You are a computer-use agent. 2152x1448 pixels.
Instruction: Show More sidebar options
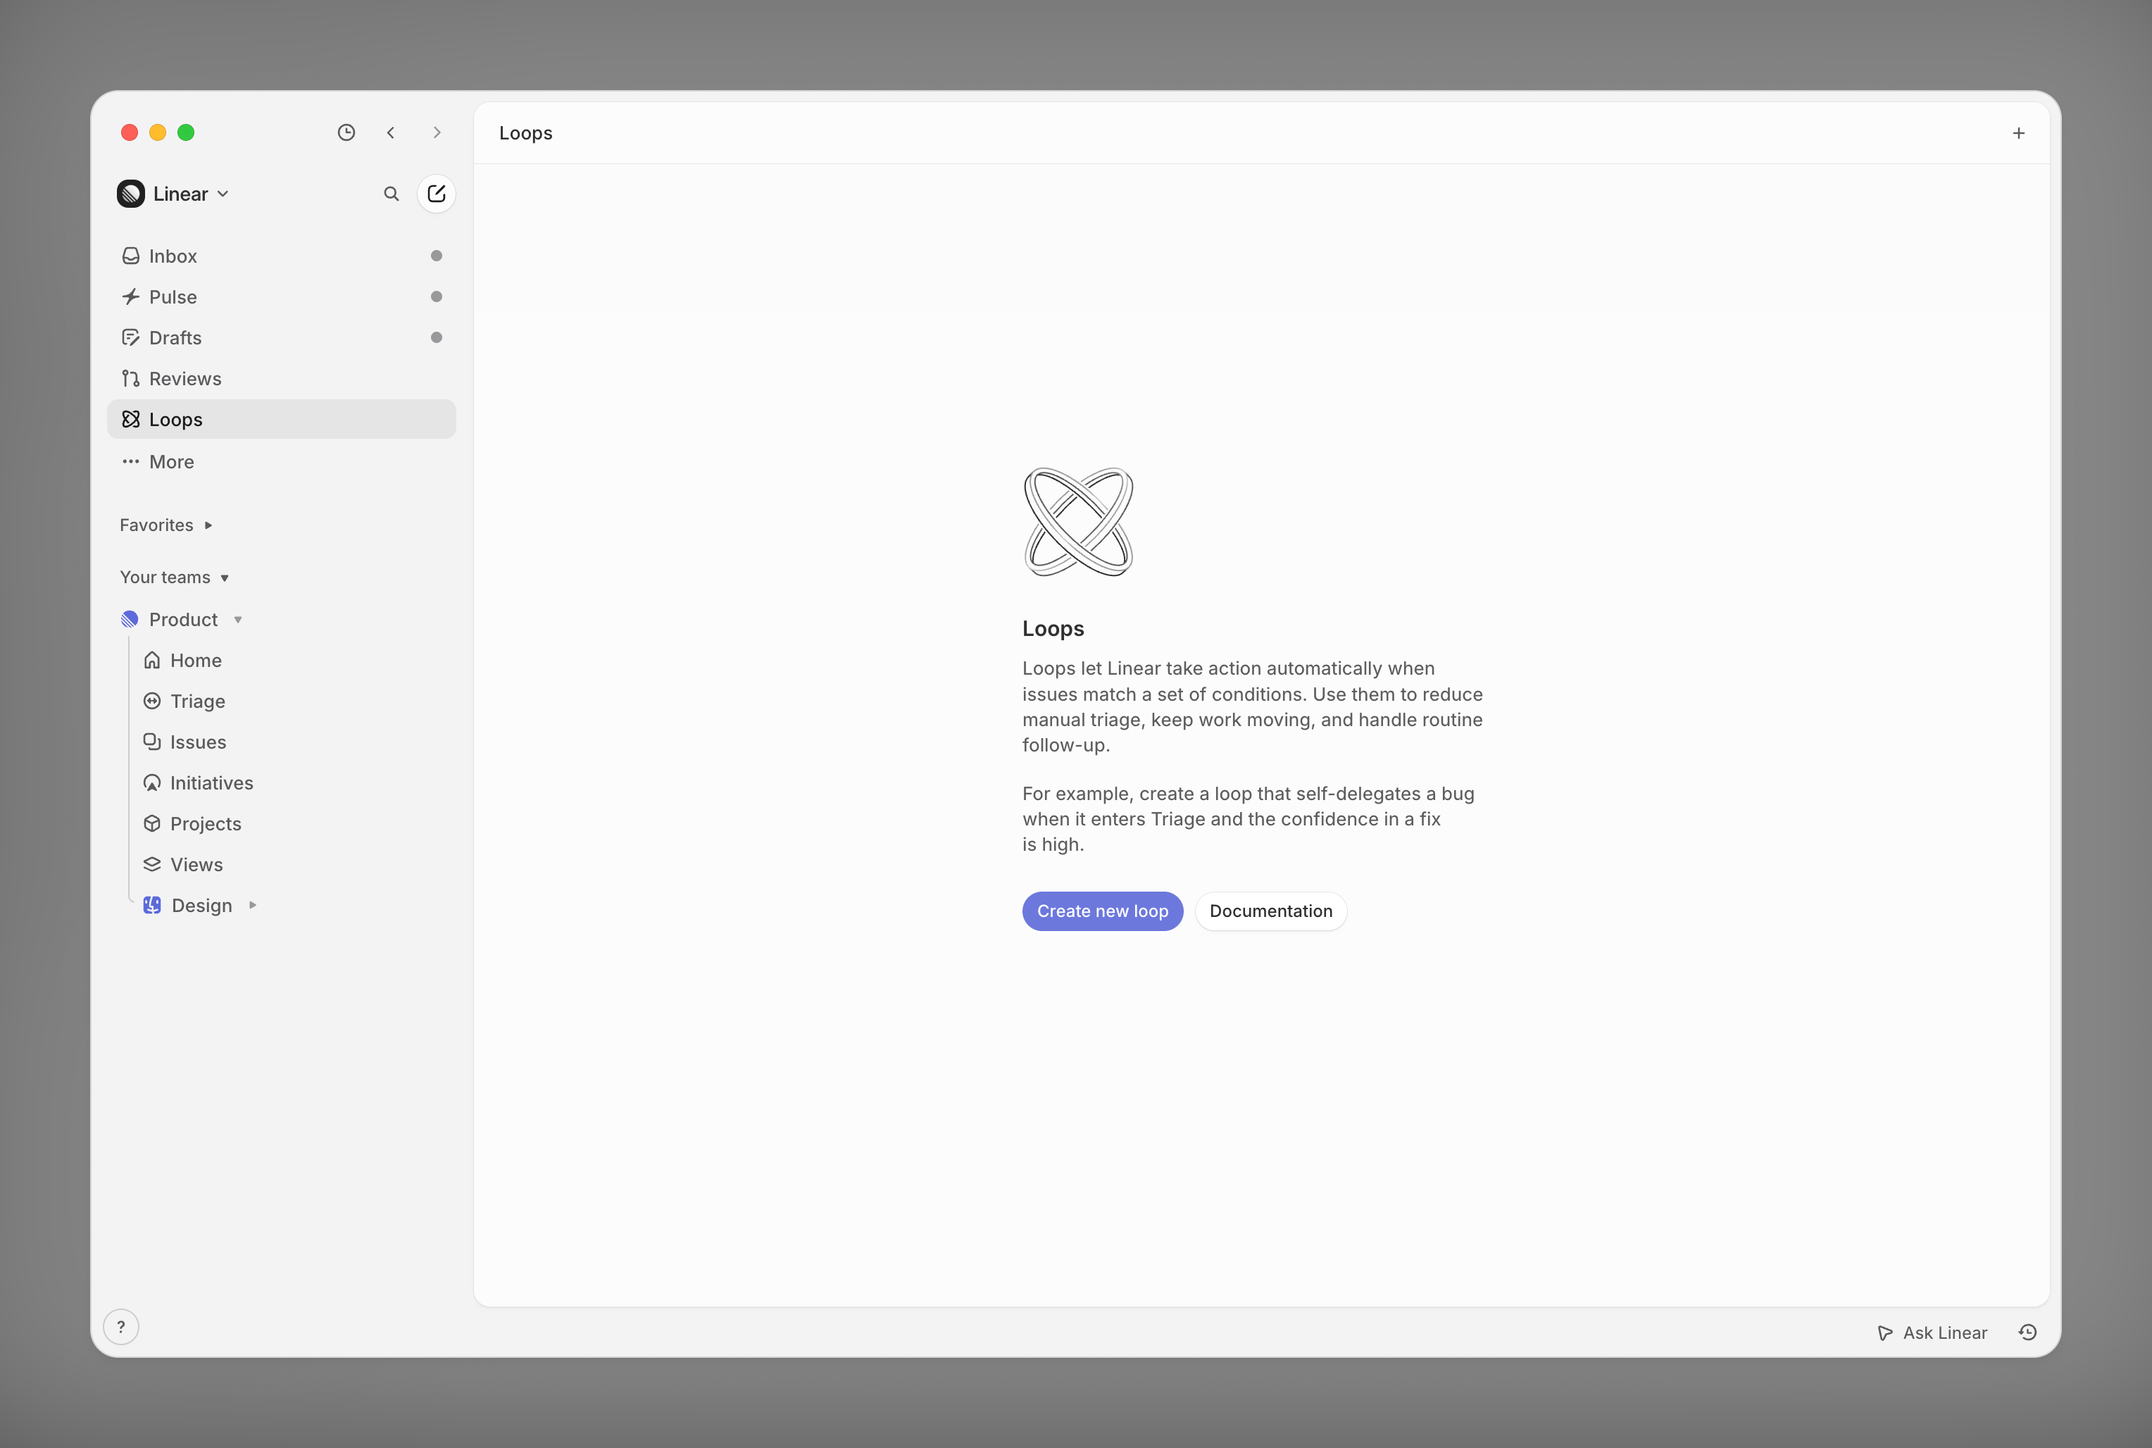(282, 462)
